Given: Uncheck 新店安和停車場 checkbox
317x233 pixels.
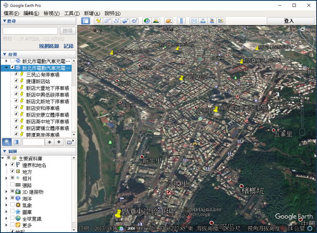Looking at the screenshot, I should [x=17, y=108].
